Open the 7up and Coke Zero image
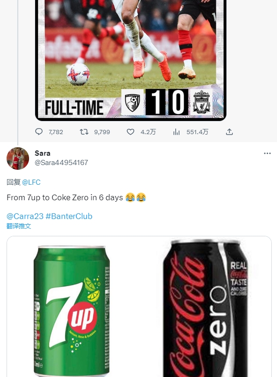The image size is (277, 377). [139, 307]
